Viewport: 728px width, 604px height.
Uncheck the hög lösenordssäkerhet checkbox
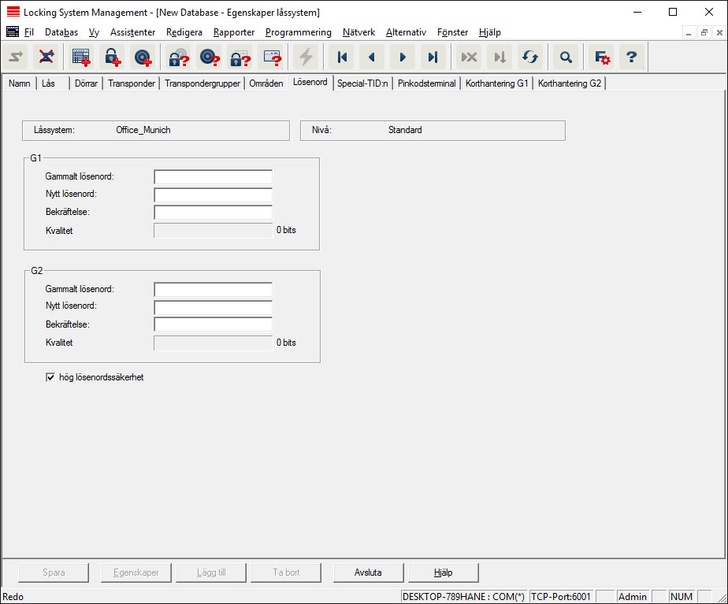(x=51, y=377)
